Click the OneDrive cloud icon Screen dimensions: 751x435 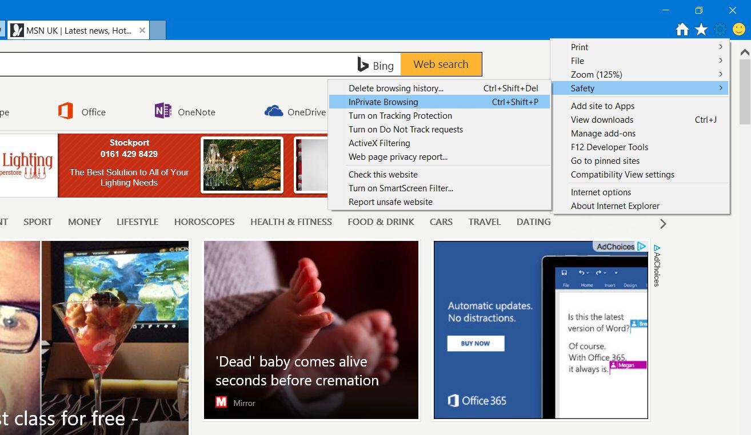pyautogui.click(x=274, y=111)
